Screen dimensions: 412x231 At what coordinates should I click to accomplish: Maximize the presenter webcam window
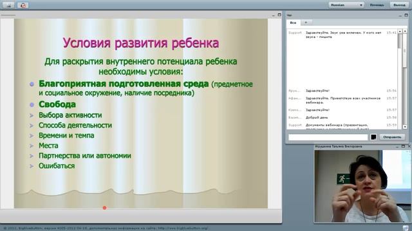coord(404,146)
